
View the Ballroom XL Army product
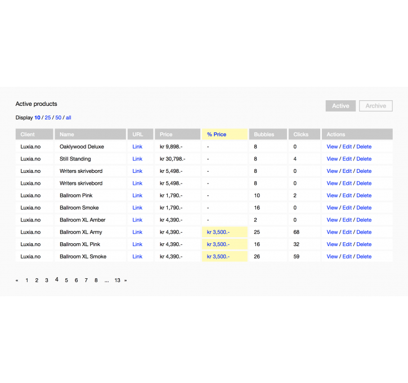click(x=332, y=232)
